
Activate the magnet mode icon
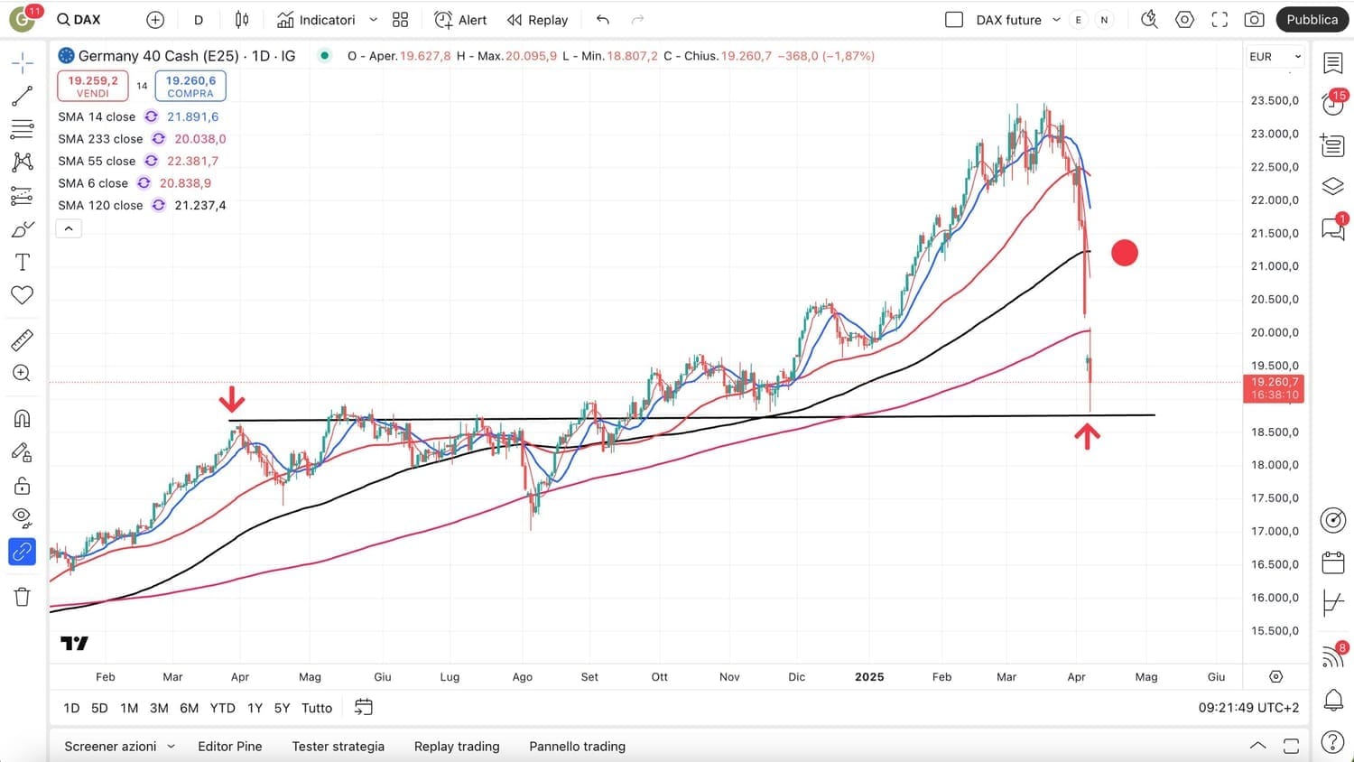[x=22, y=418]
